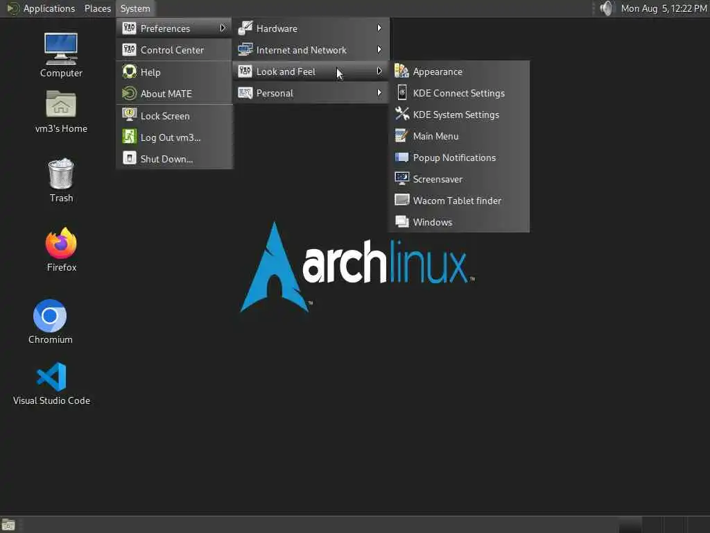
Task: Select the Firefox desktop icon
Action: pyautogui.click(x=61, y=249)
